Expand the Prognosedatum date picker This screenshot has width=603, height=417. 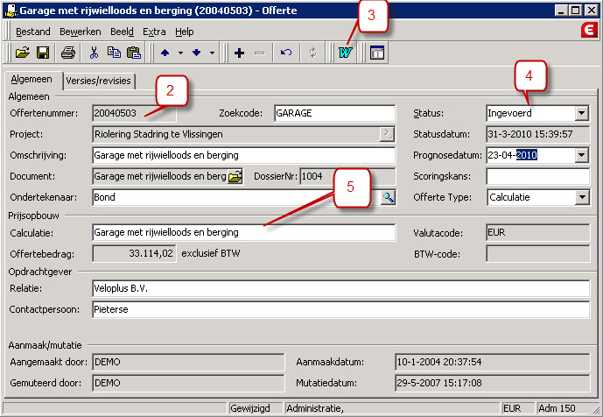tap(581, 156)
